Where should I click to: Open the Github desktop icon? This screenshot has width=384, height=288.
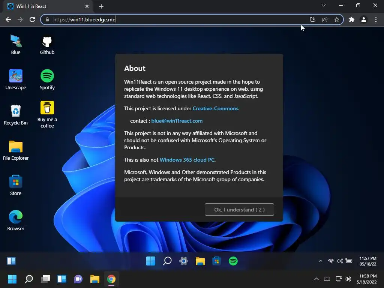coord(47,44)
